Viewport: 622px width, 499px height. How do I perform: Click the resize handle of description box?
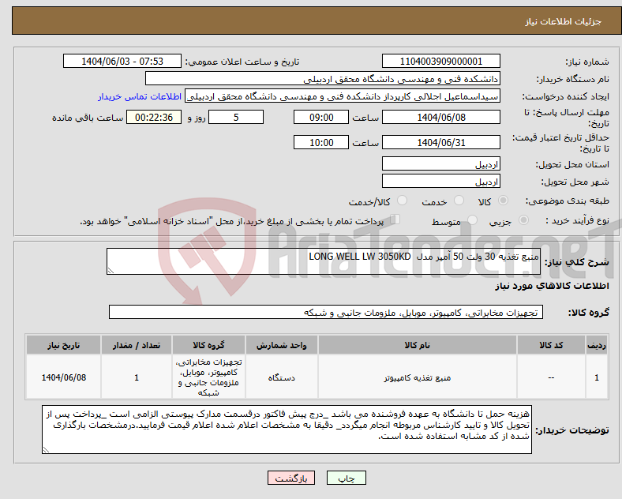111,271
